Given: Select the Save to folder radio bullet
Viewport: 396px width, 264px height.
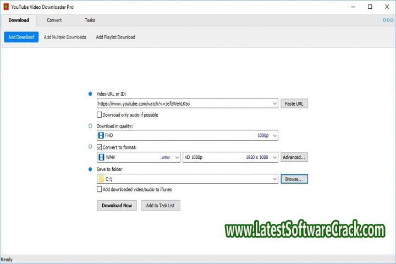Looking at the screenshot, I should [90, 169].
